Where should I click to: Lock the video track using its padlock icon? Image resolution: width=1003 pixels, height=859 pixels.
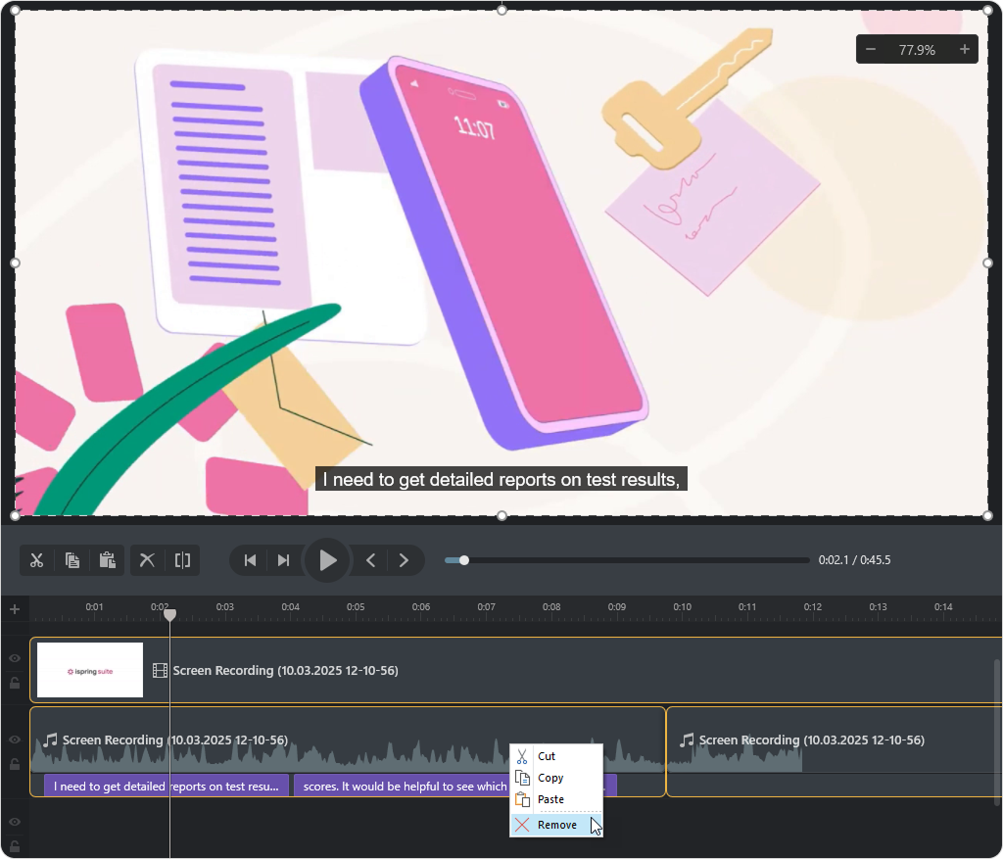point(15,683)
